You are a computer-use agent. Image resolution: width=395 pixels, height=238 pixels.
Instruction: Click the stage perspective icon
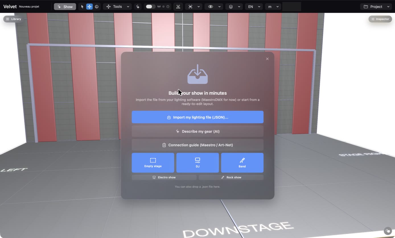pos(178,7)
